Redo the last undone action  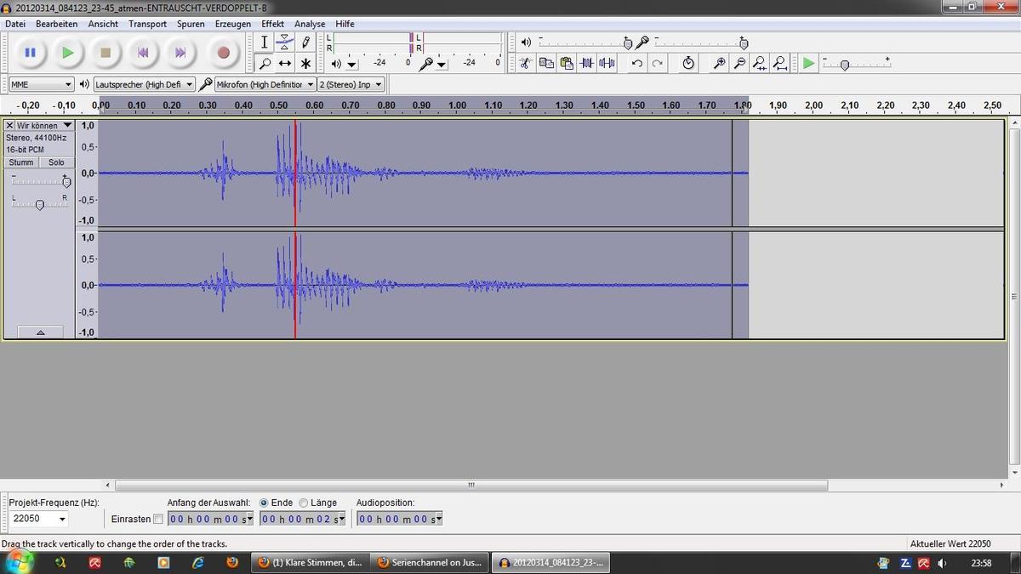pos(657,63)
